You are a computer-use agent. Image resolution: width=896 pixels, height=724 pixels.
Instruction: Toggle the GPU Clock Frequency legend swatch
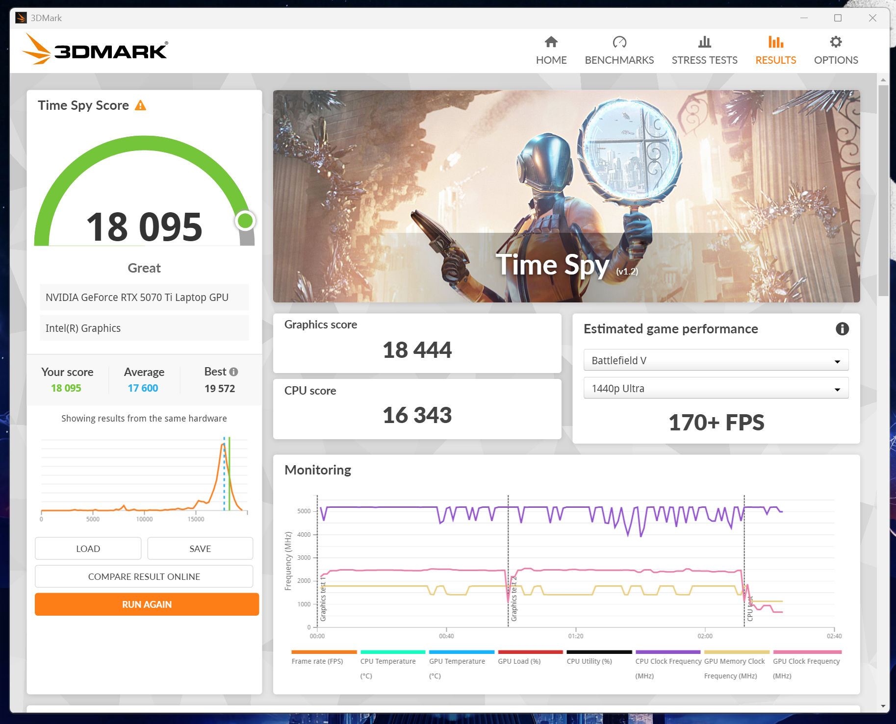coord(807,652)
